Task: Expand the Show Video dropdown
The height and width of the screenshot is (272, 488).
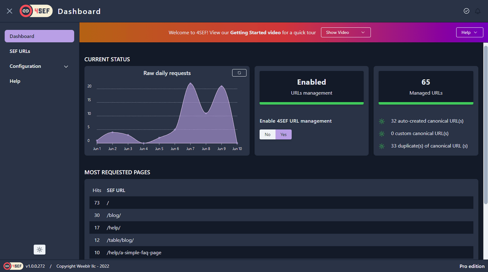Action: 346,32
